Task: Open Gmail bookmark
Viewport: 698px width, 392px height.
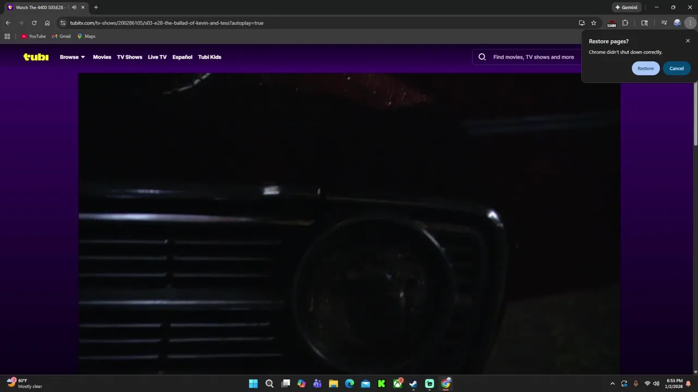Action: [x=62, y=36]
